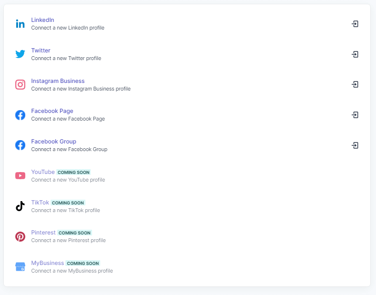Viewport: 376px width, 295px height.
Task: Open the Facebook Page link
Action: 52,111
